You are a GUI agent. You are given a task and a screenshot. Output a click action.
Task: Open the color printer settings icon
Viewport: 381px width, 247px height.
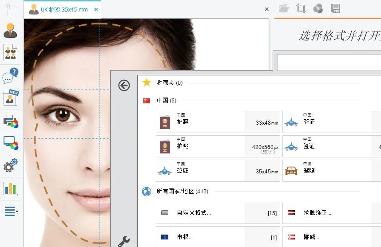[11, 122]
